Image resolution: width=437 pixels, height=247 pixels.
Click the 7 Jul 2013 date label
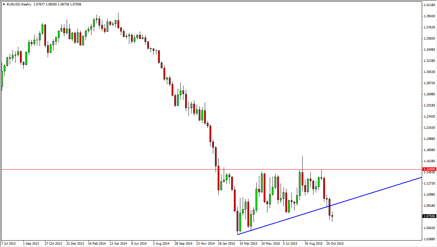(x=9, y=243)
